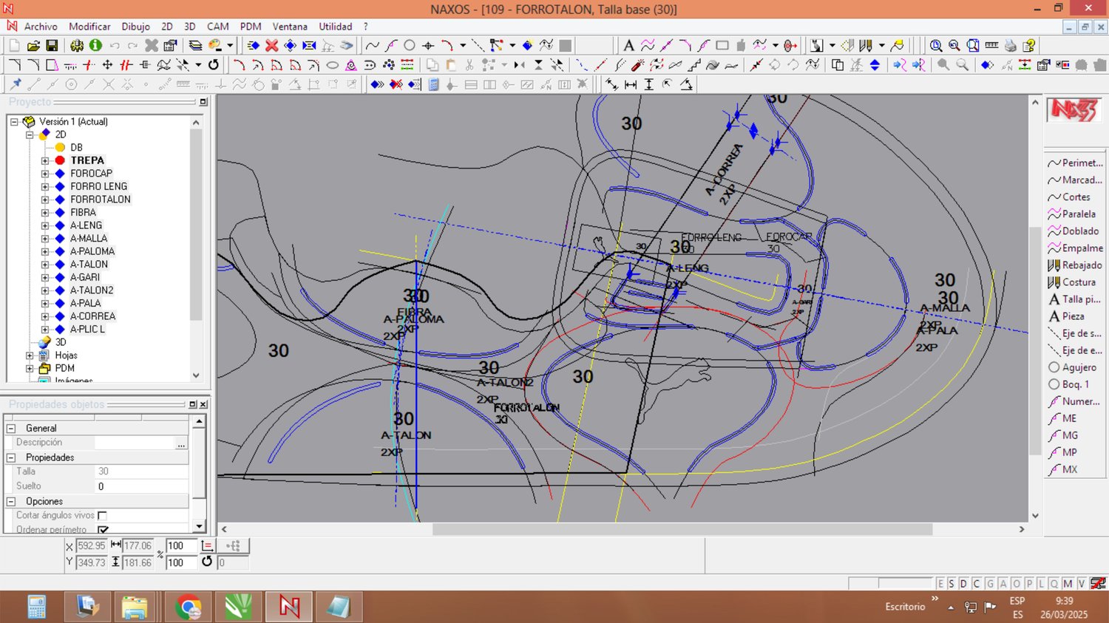Open the CAM menu

217,27
